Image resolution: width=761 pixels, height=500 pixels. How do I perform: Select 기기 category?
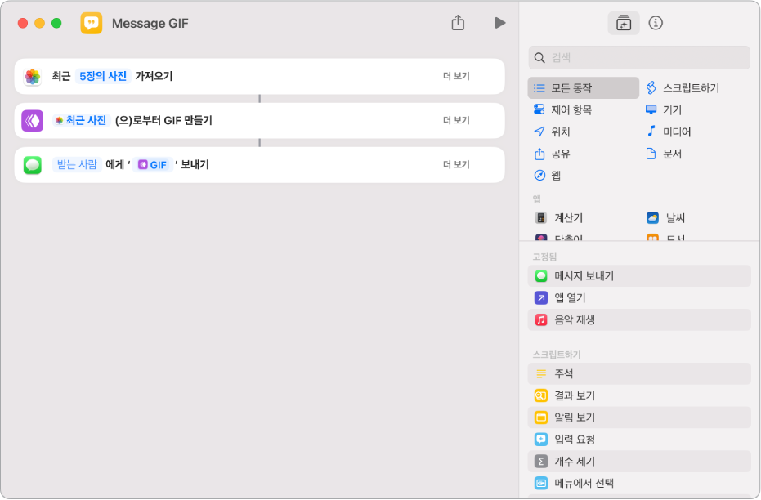664,109
